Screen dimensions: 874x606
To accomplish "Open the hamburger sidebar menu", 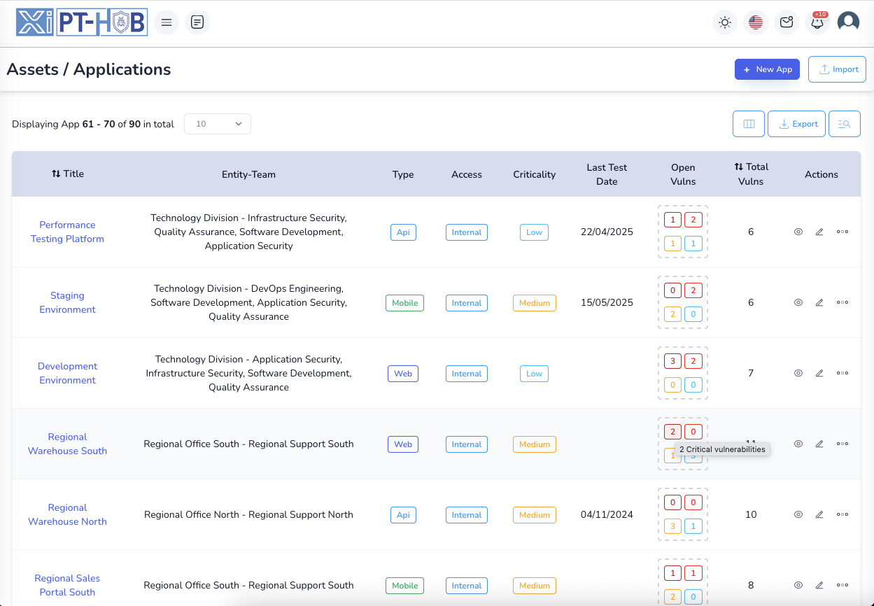I will 167,22.
